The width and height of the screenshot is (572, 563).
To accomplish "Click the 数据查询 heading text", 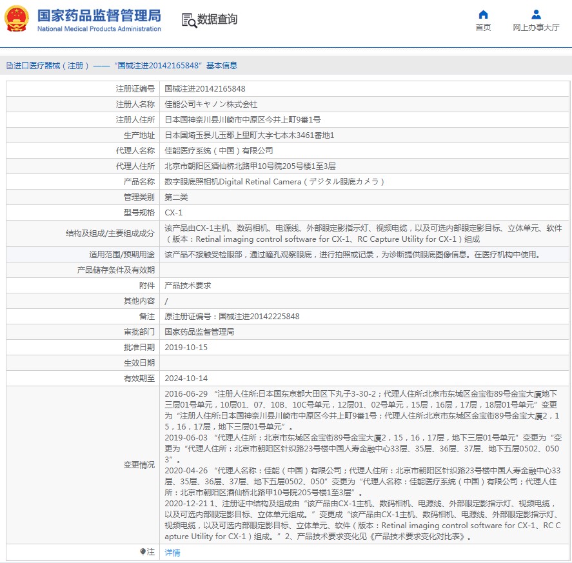I will (x=217, y=19).
